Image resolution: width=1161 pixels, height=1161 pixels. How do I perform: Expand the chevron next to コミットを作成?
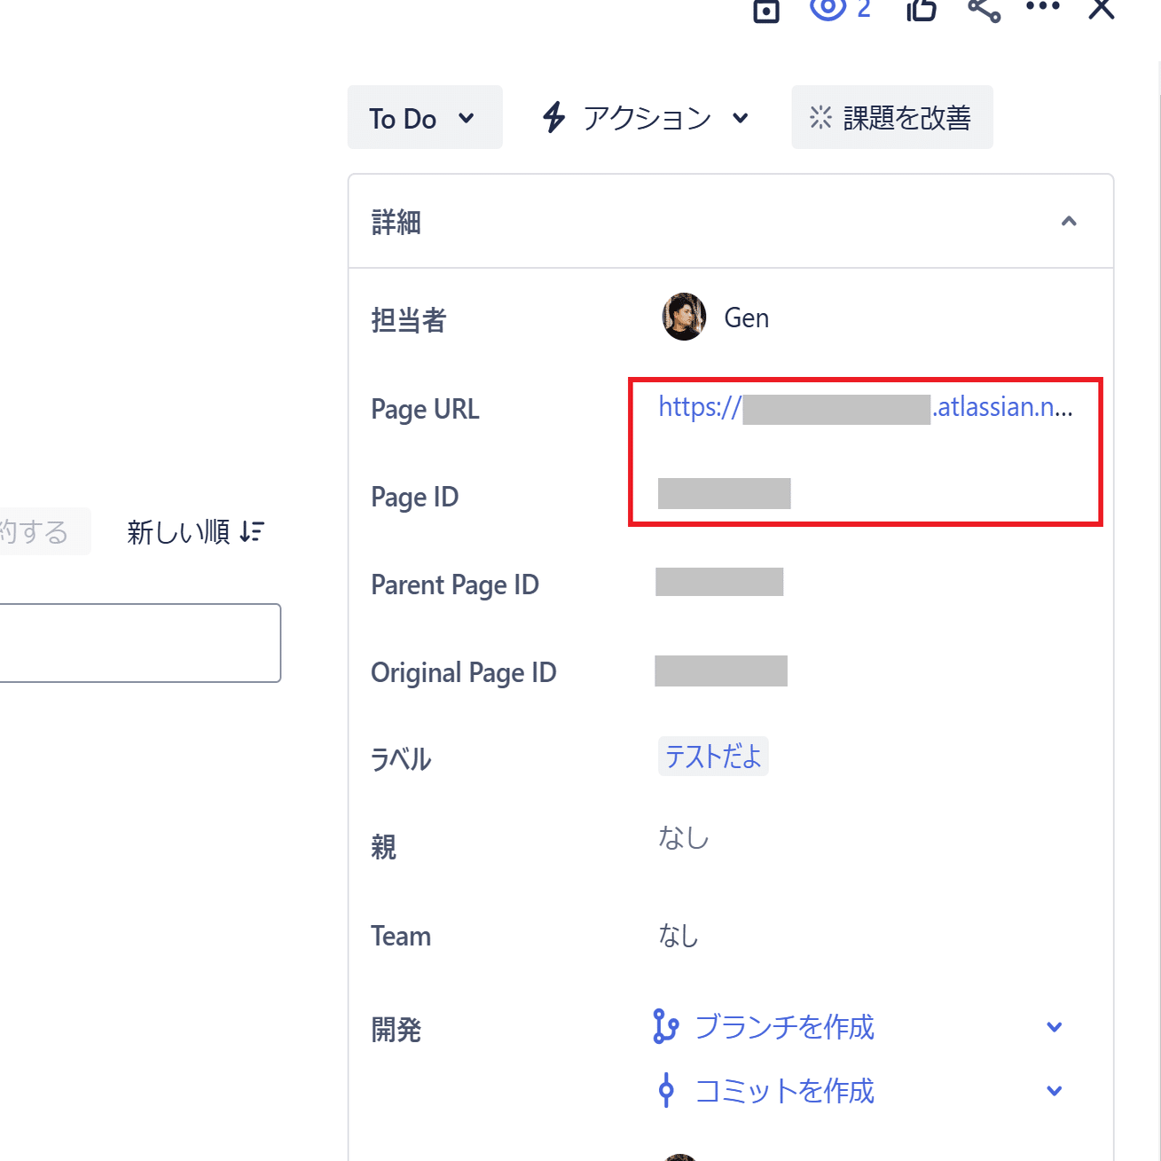coord(1054,1090)
